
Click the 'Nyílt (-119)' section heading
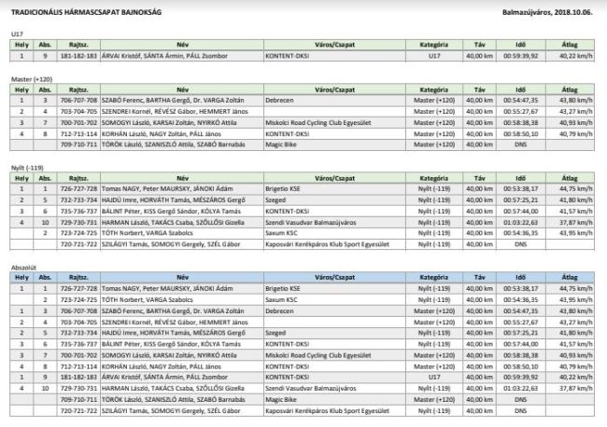point(27,168)
